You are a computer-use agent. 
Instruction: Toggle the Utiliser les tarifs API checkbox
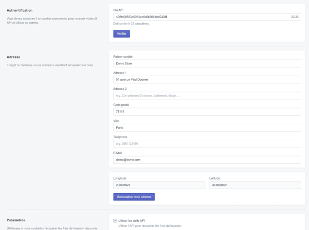pos(115,221)
